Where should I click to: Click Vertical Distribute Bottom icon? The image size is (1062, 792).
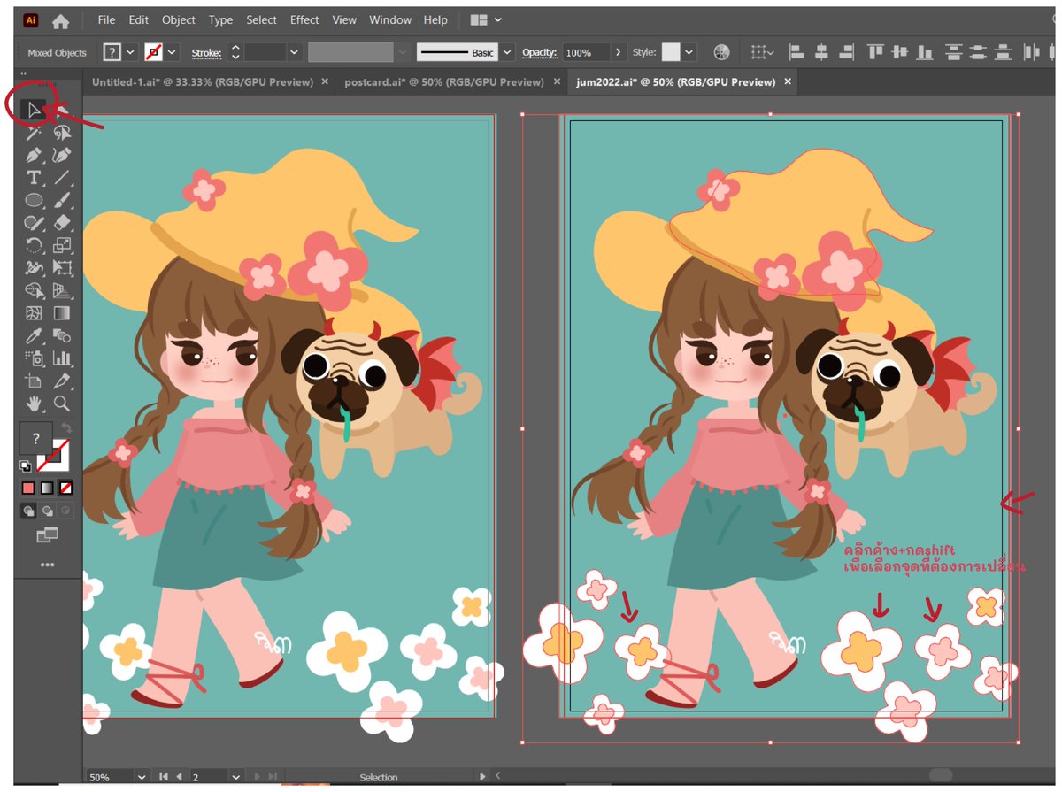[x=1004, y=53]
